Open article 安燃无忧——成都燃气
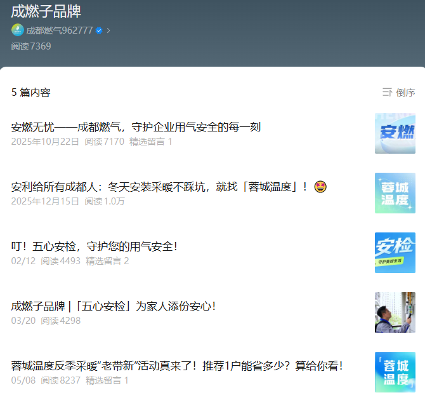The image size is (425, 402). coord(136,127)
